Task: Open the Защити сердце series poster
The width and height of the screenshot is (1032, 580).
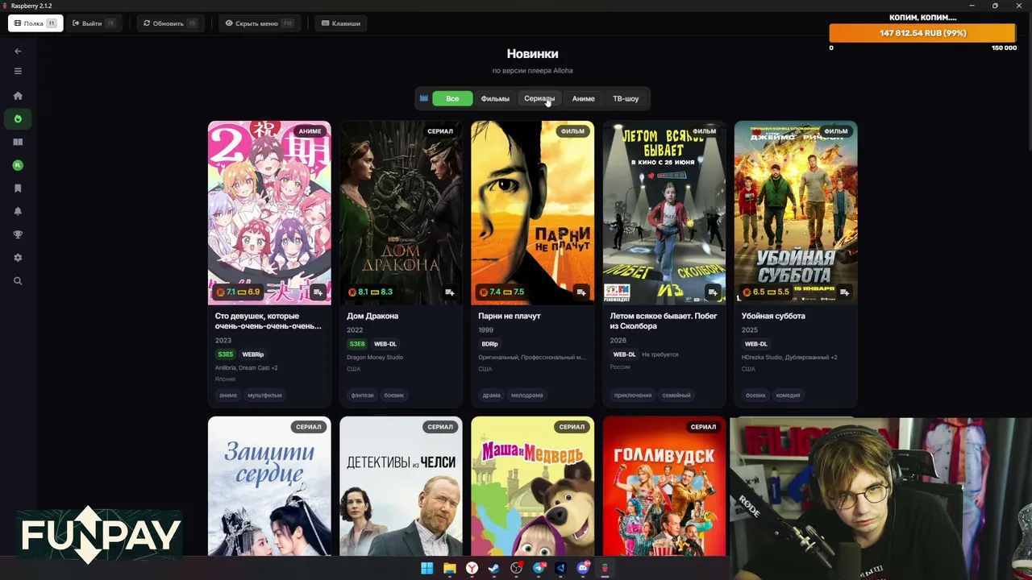Action: pos(269,486)
